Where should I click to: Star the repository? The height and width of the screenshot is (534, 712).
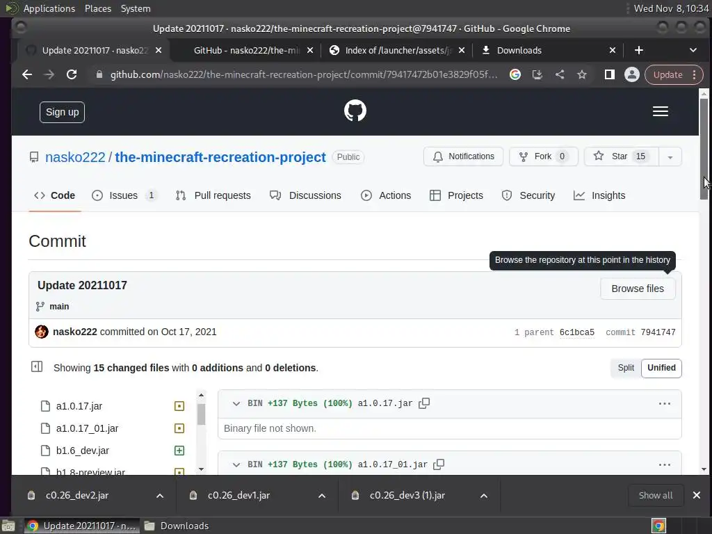click(x=621, y=156)
